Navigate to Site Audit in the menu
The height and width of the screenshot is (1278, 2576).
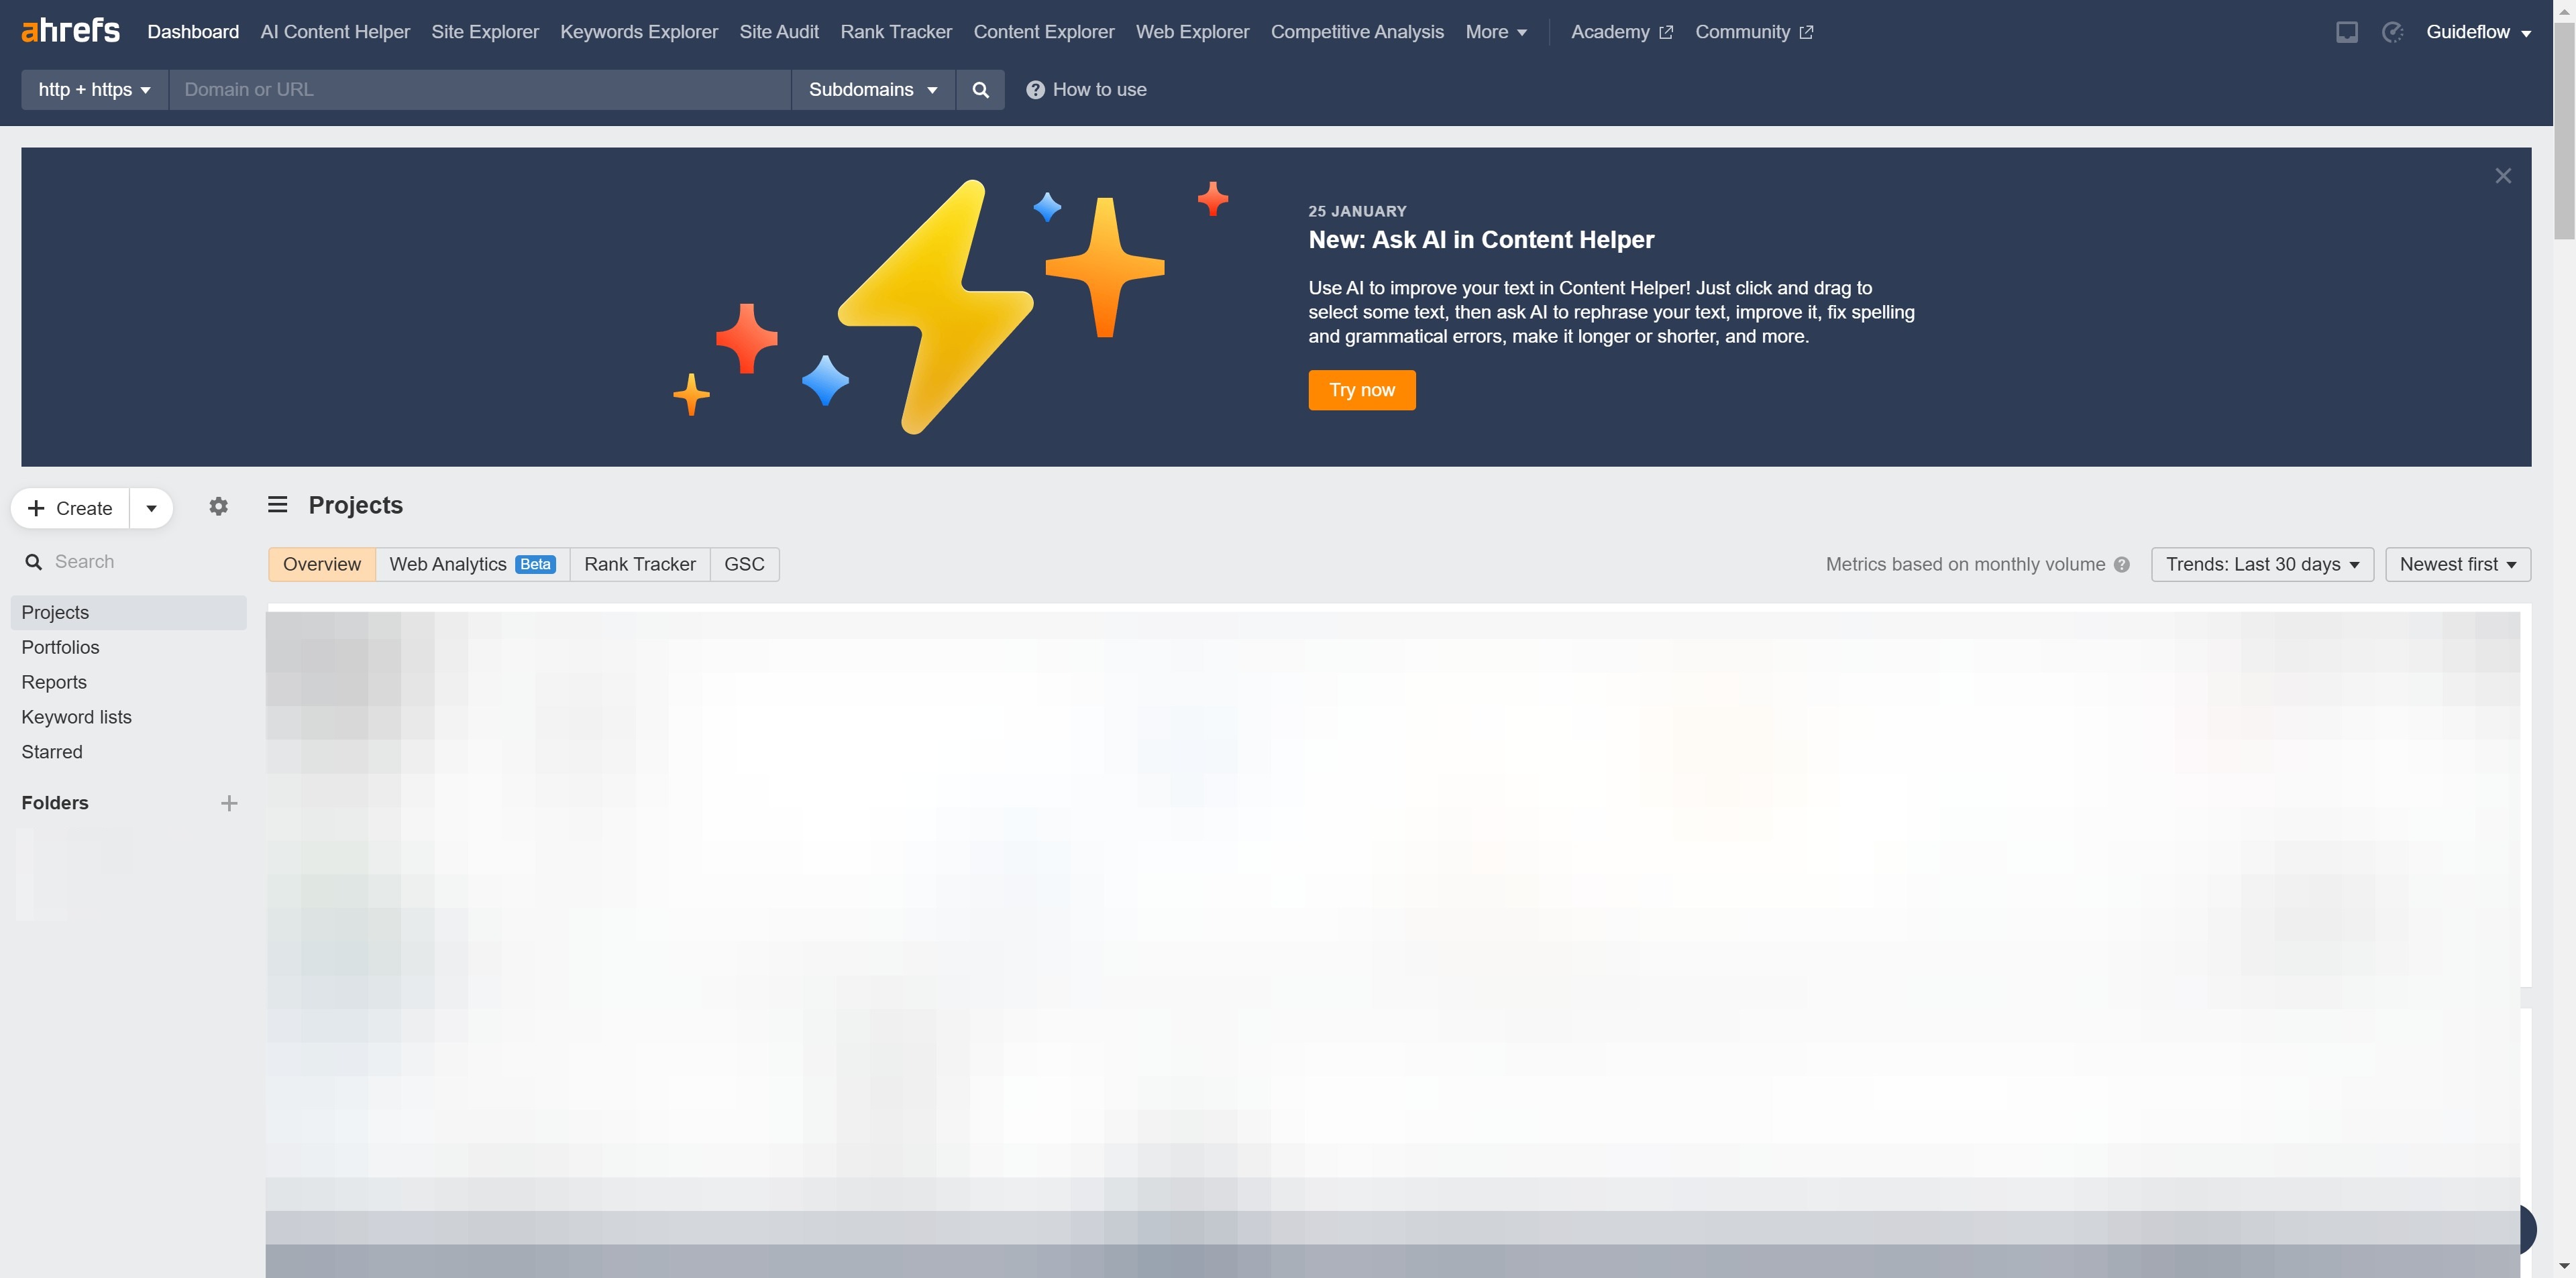tap(778, 31)
